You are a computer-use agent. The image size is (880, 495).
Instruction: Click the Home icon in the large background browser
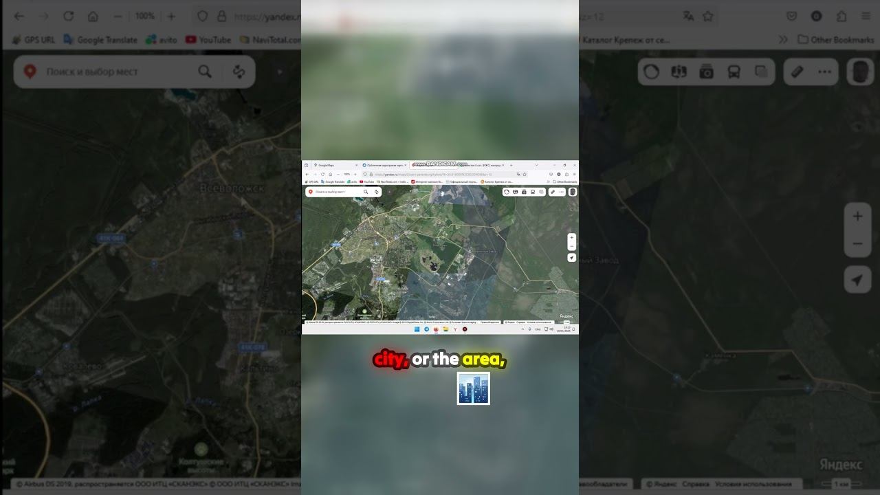[93, 16]
